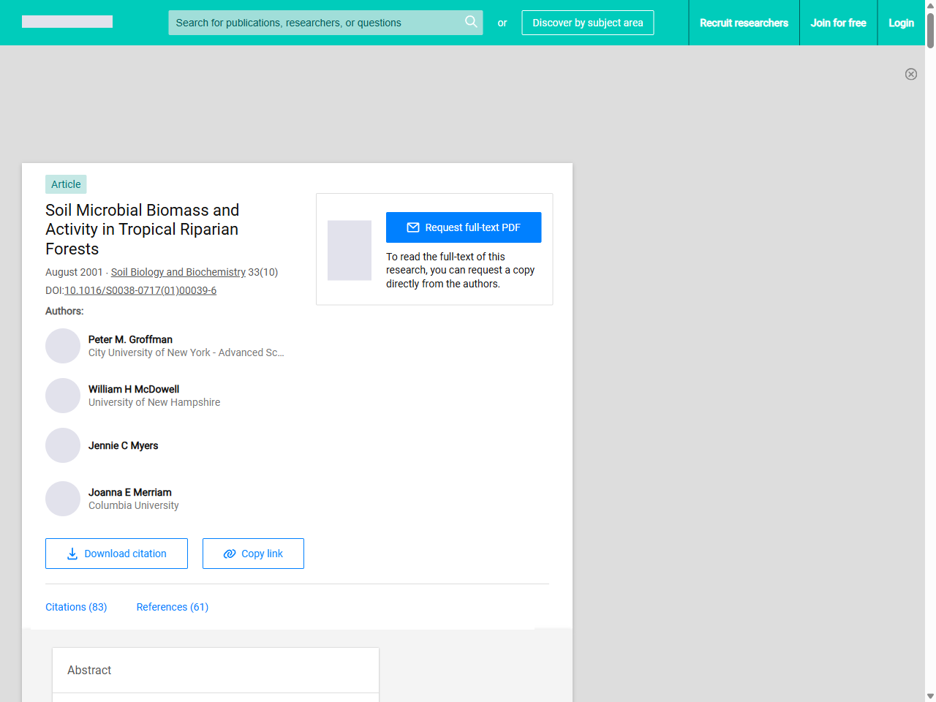The height and width of the screenshot is (702, 936).
Task: Open Recruit researchers page
Action: tap(744, 23)
